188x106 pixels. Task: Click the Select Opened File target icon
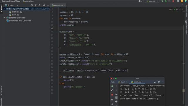32,5
